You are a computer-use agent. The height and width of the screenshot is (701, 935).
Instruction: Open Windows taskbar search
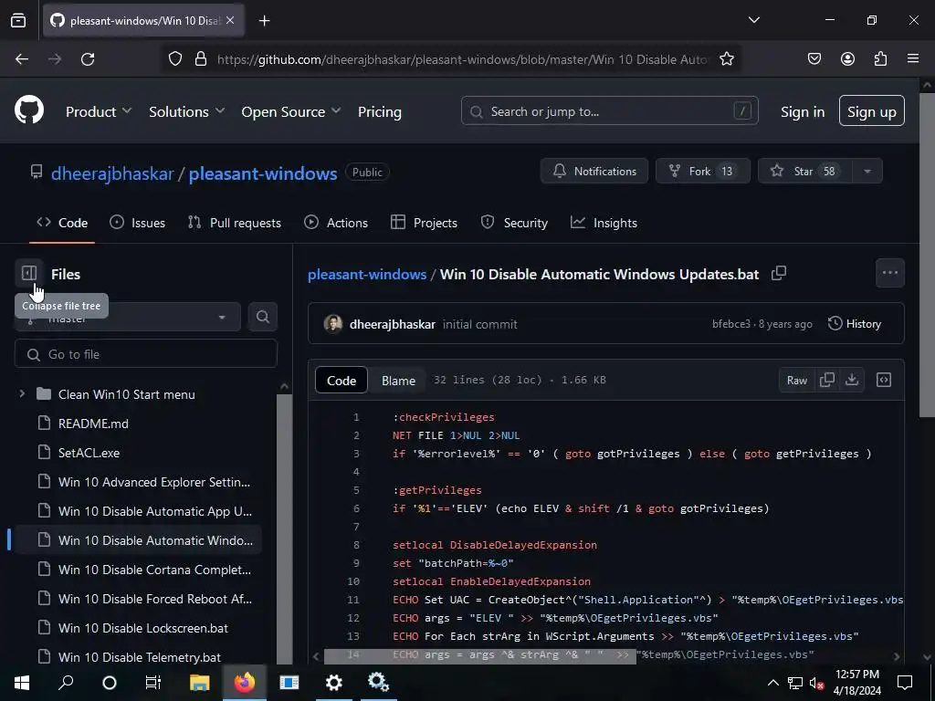(x=66, y=682)
